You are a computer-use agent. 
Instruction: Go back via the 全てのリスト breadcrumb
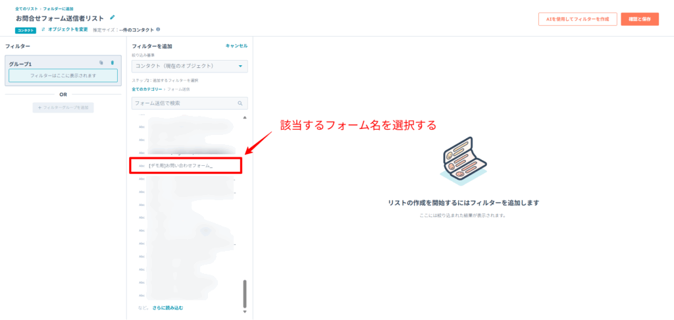tap(26, 9)
